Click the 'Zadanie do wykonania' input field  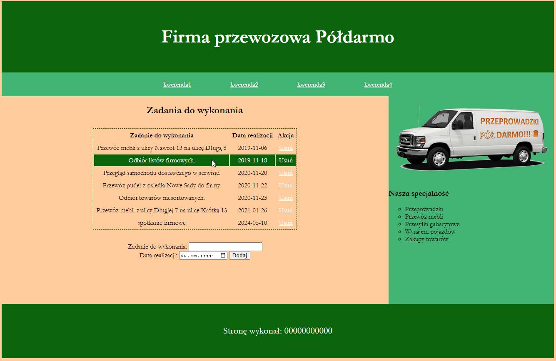pyautogui.click(x=225, y=246)
